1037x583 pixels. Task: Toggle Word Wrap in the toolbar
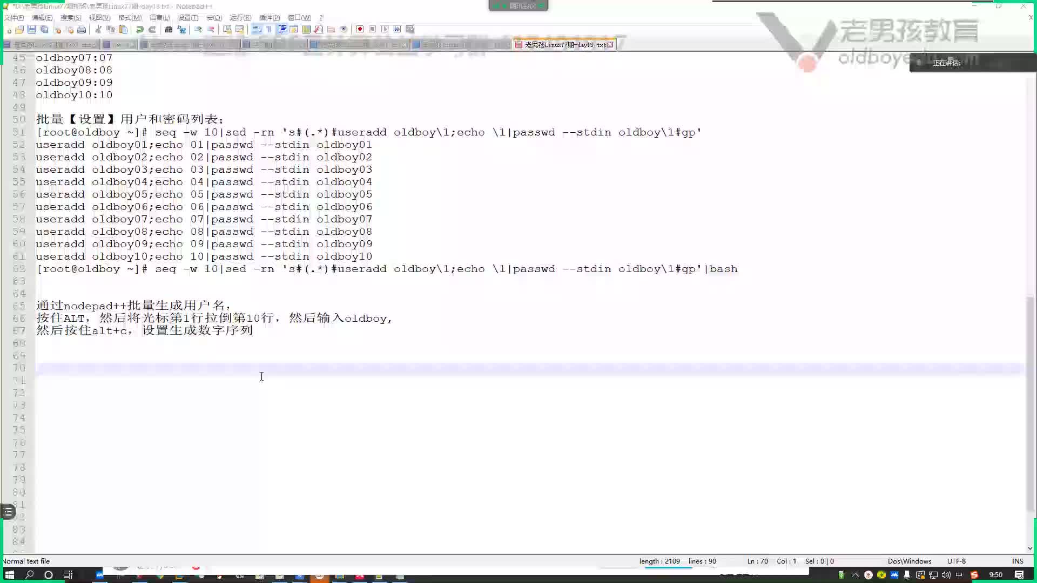(x=257, y=29)
